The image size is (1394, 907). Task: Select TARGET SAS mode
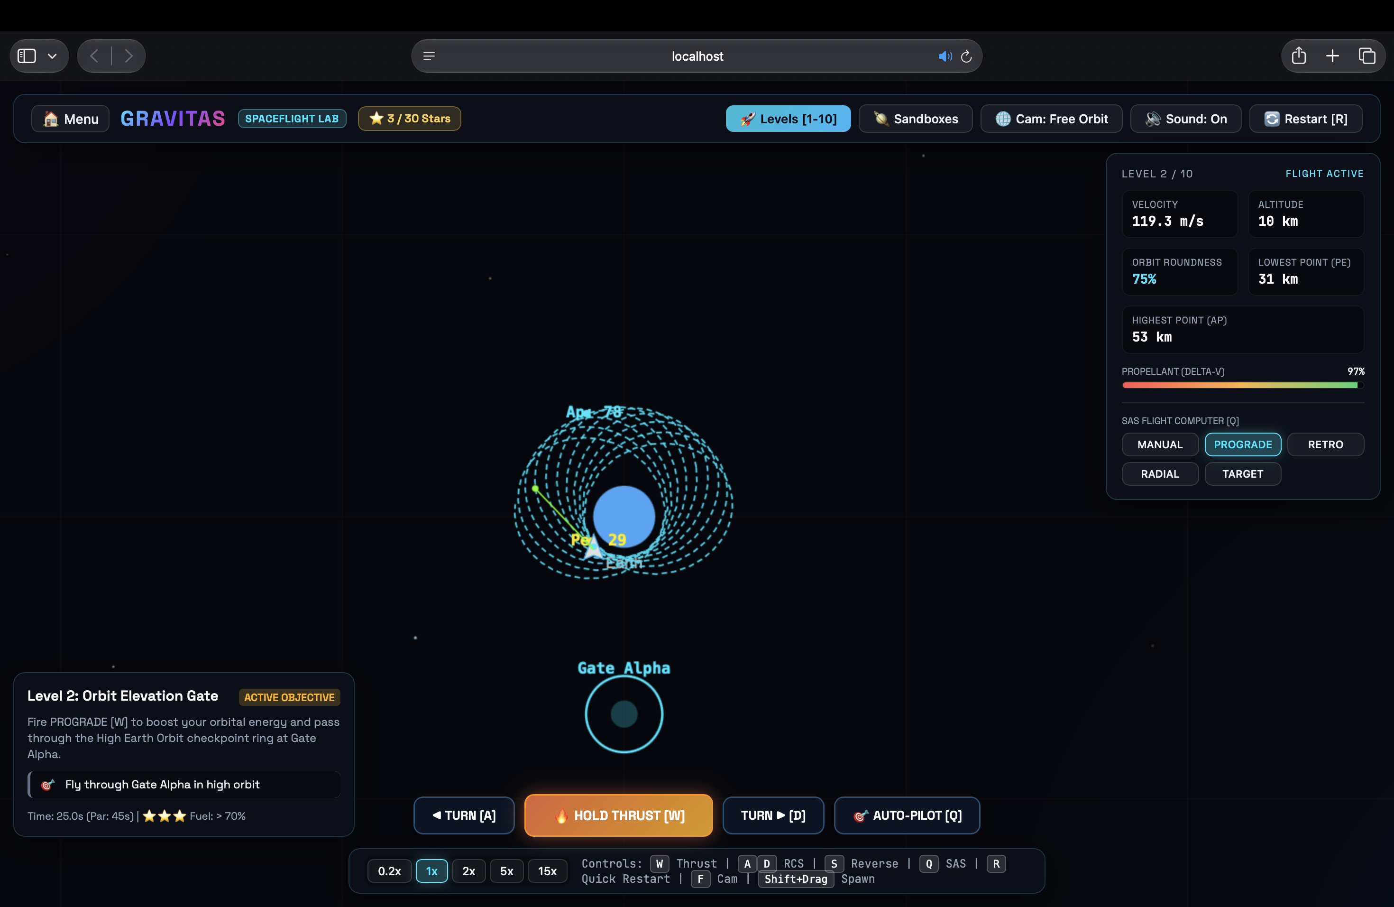(1242, 474)
